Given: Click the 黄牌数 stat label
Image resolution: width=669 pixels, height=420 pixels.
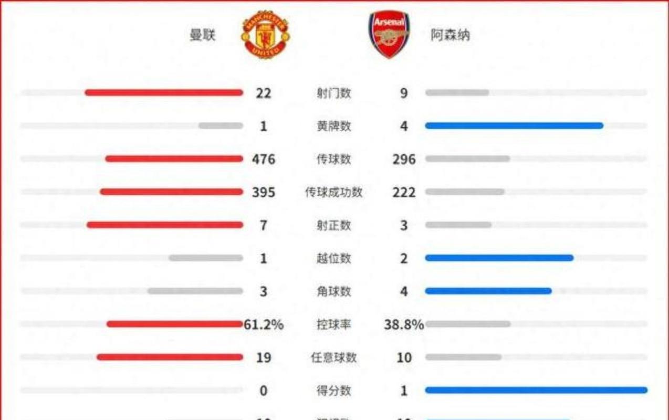Looking at the screenshot, I should (x=333, y=127).
